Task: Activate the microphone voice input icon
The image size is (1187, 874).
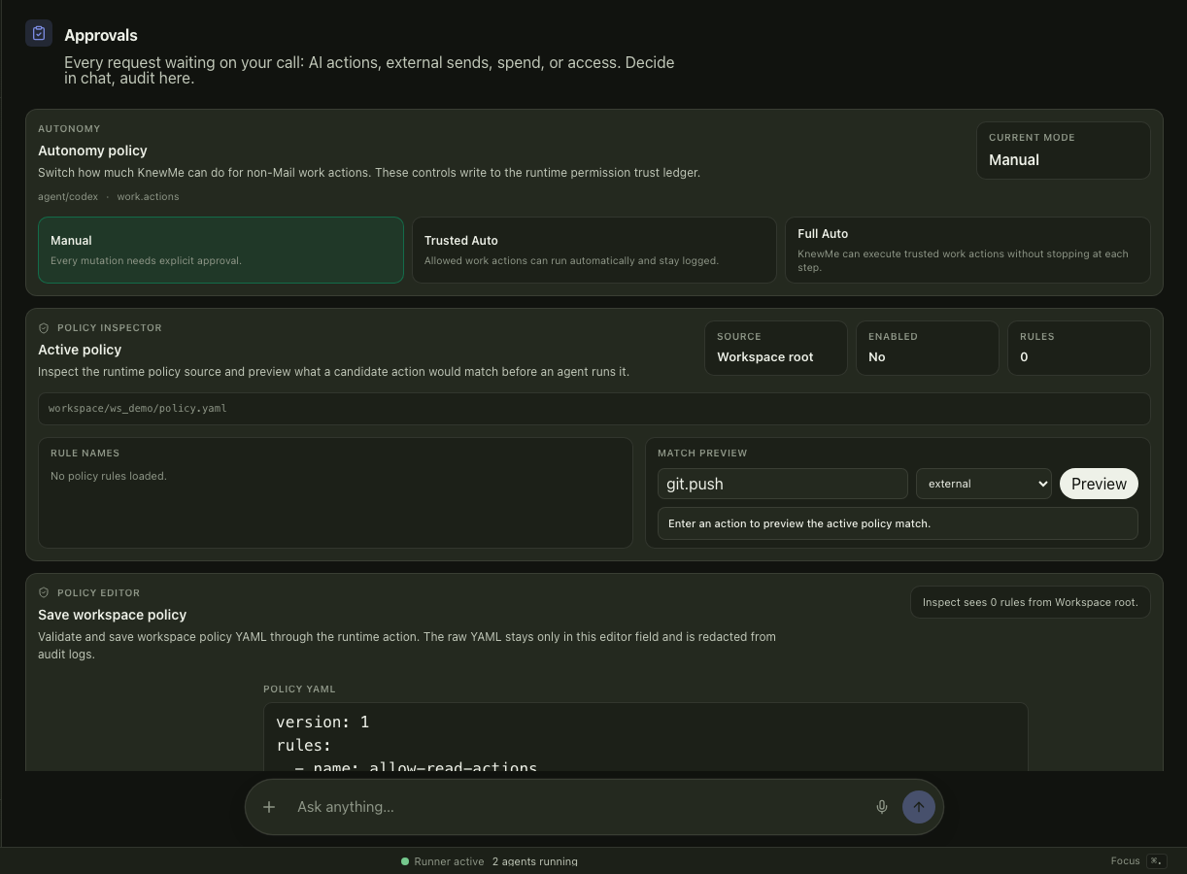Action: (882, 807)
